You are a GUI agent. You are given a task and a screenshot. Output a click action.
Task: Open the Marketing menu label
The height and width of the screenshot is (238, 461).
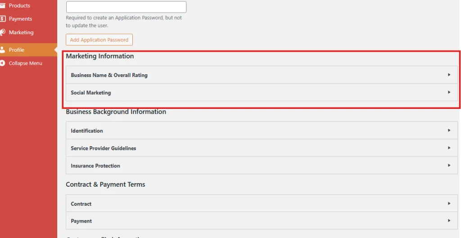pyautogui.click(x=21, y=32)
